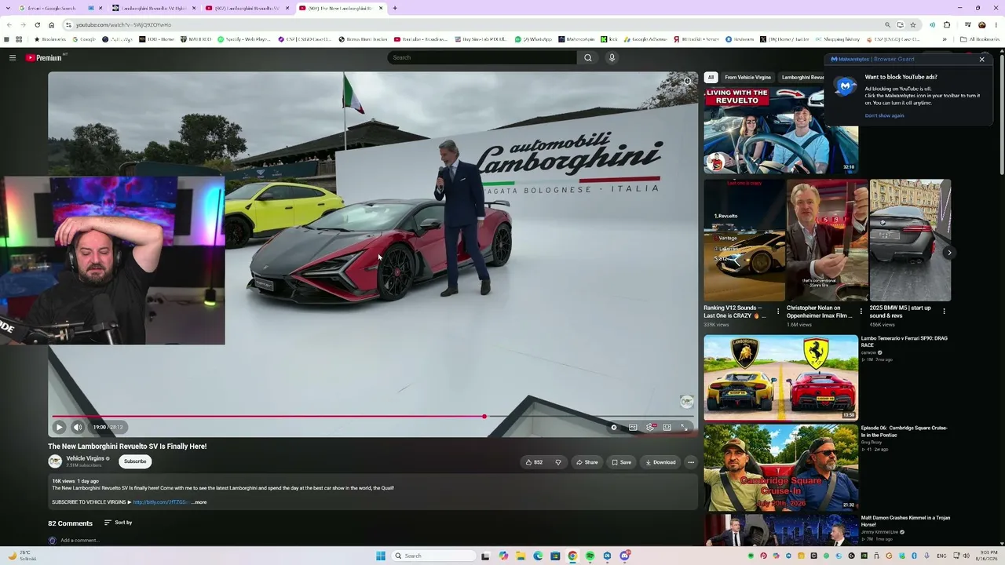Go to browser home page
The image size is (1005, 565).
pos(52,24)
